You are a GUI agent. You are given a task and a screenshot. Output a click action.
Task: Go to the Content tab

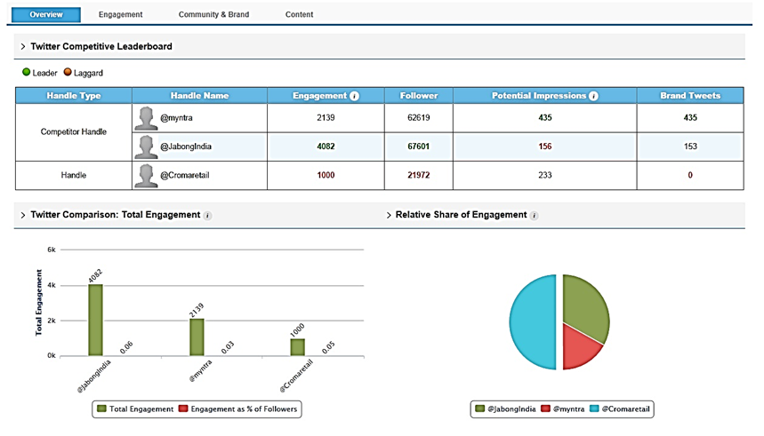coord(299,14)
